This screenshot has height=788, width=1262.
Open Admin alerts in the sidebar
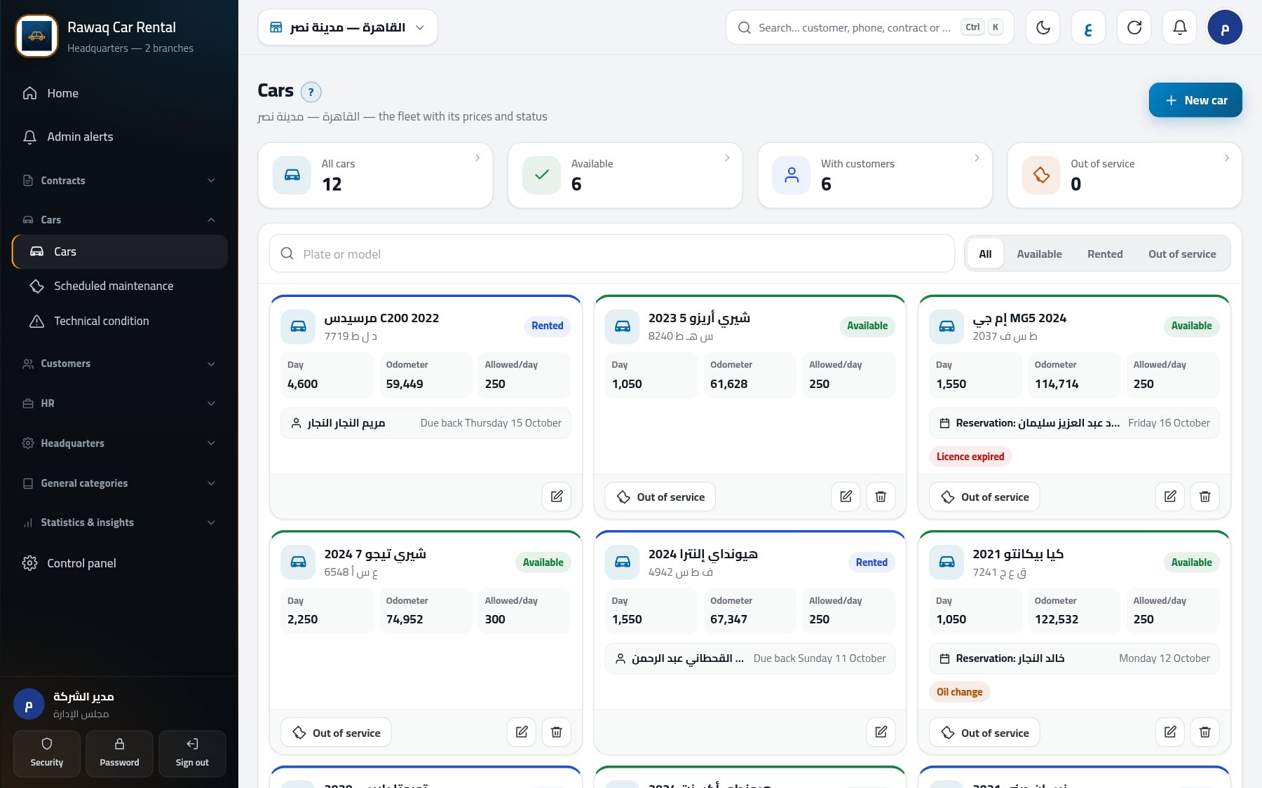click(119, 137)
